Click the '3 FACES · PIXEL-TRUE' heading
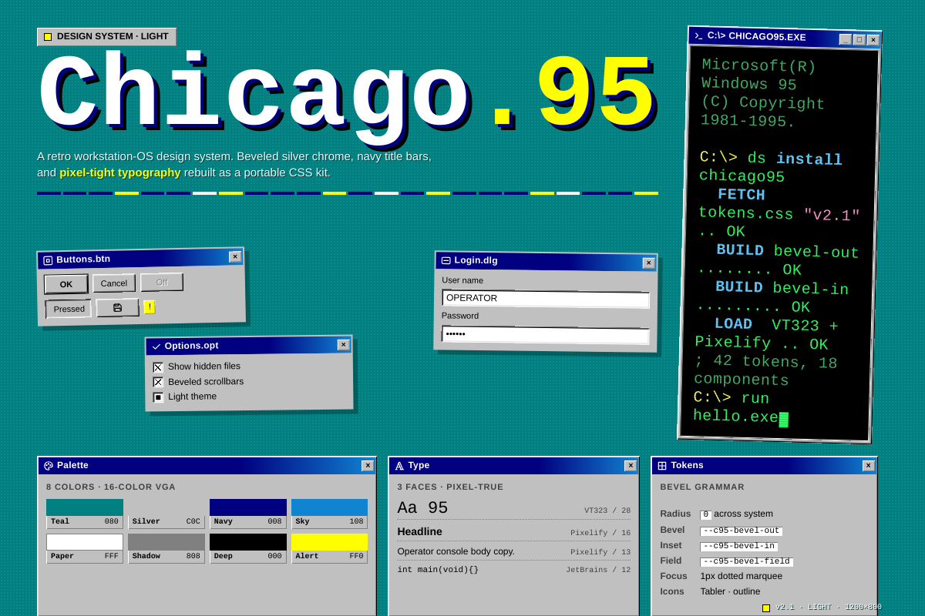Screen dimensions: 925x616 point(450,487)
